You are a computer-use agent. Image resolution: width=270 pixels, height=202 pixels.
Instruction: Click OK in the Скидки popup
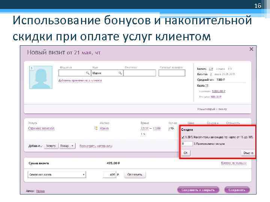(x=186, y=153)
